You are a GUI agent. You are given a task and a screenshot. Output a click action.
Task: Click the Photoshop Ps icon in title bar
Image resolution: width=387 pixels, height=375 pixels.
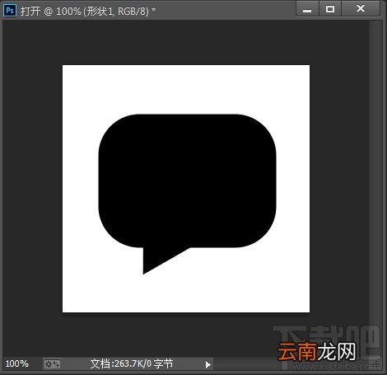10,11
